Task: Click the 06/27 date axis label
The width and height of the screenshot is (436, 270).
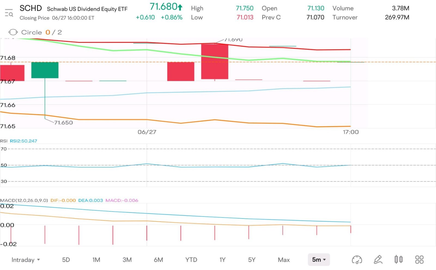Action: [x=147, y=132]
